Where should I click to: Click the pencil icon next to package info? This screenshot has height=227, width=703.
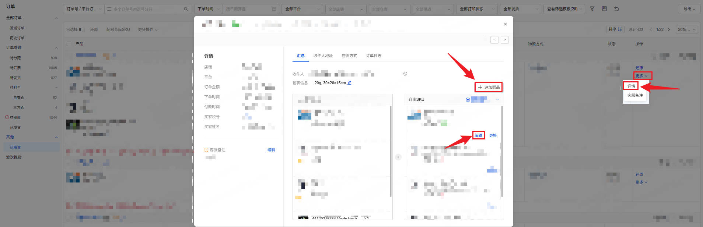click(x=349, y=83)
